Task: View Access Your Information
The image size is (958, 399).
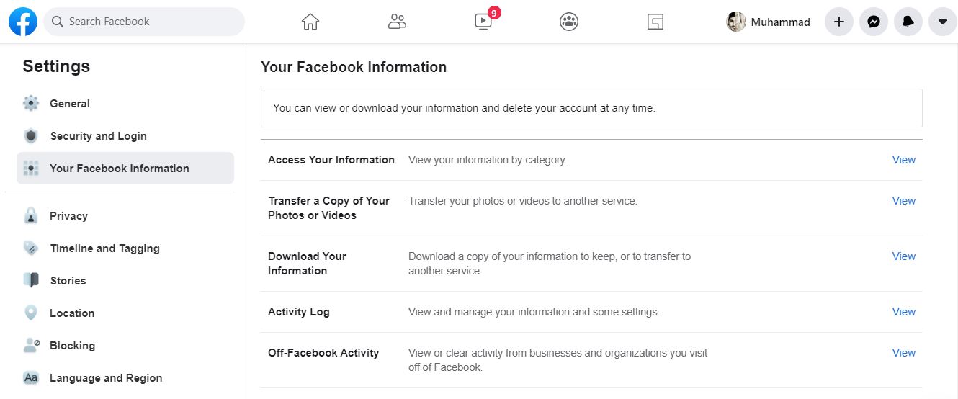Action: click(904, 160)
